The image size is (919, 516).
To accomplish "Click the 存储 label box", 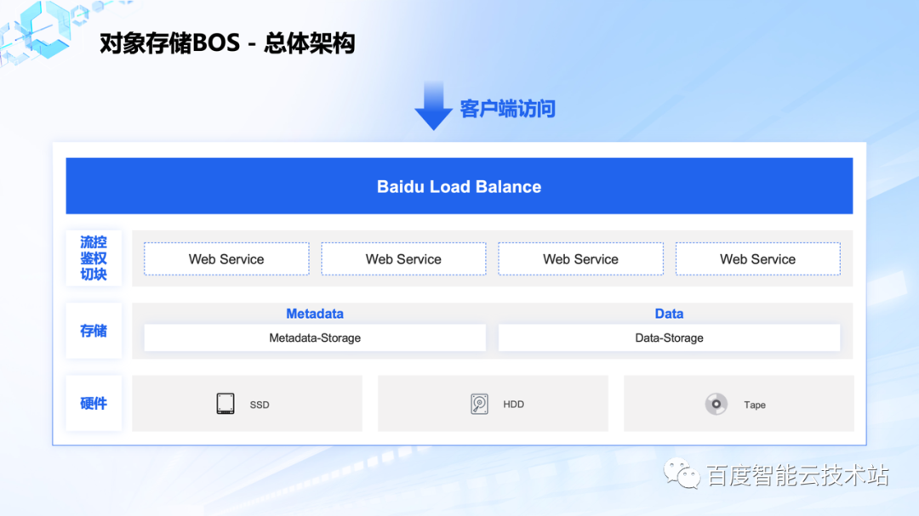I will tap(94, 331).
